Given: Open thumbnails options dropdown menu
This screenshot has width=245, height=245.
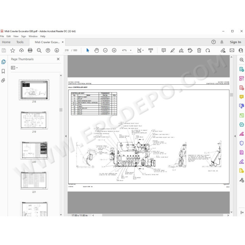Looking at the screenshot, I should coord(14,68).
